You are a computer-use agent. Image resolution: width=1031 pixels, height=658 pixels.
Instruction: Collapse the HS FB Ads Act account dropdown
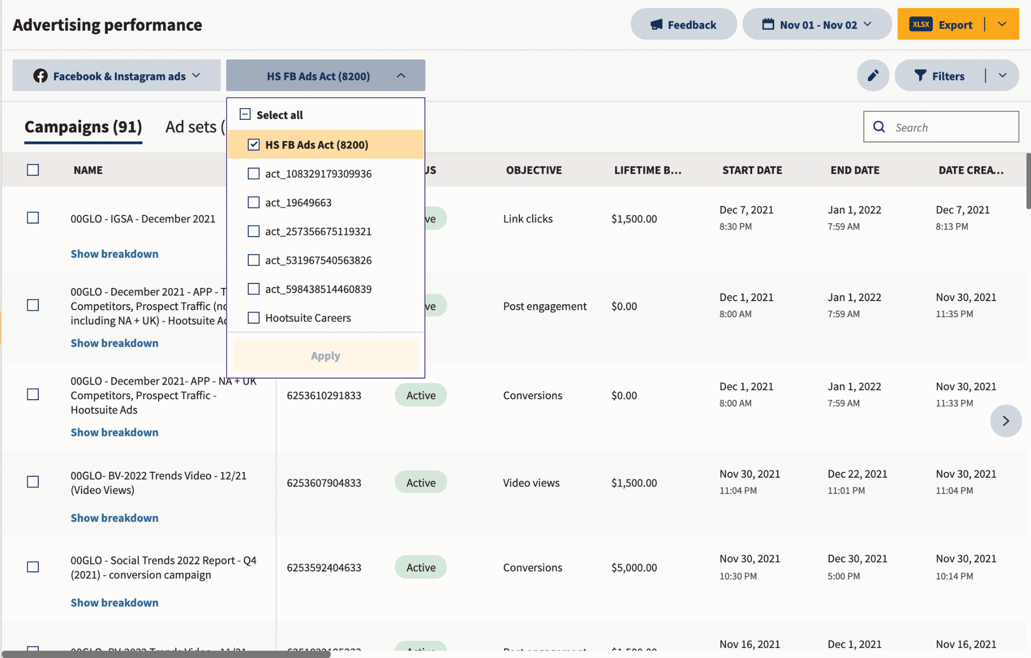[x=401, y=76]
